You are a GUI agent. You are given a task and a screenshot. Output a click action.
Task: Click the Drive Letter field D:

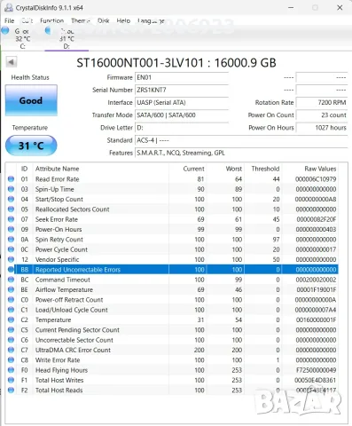[182, 128]
